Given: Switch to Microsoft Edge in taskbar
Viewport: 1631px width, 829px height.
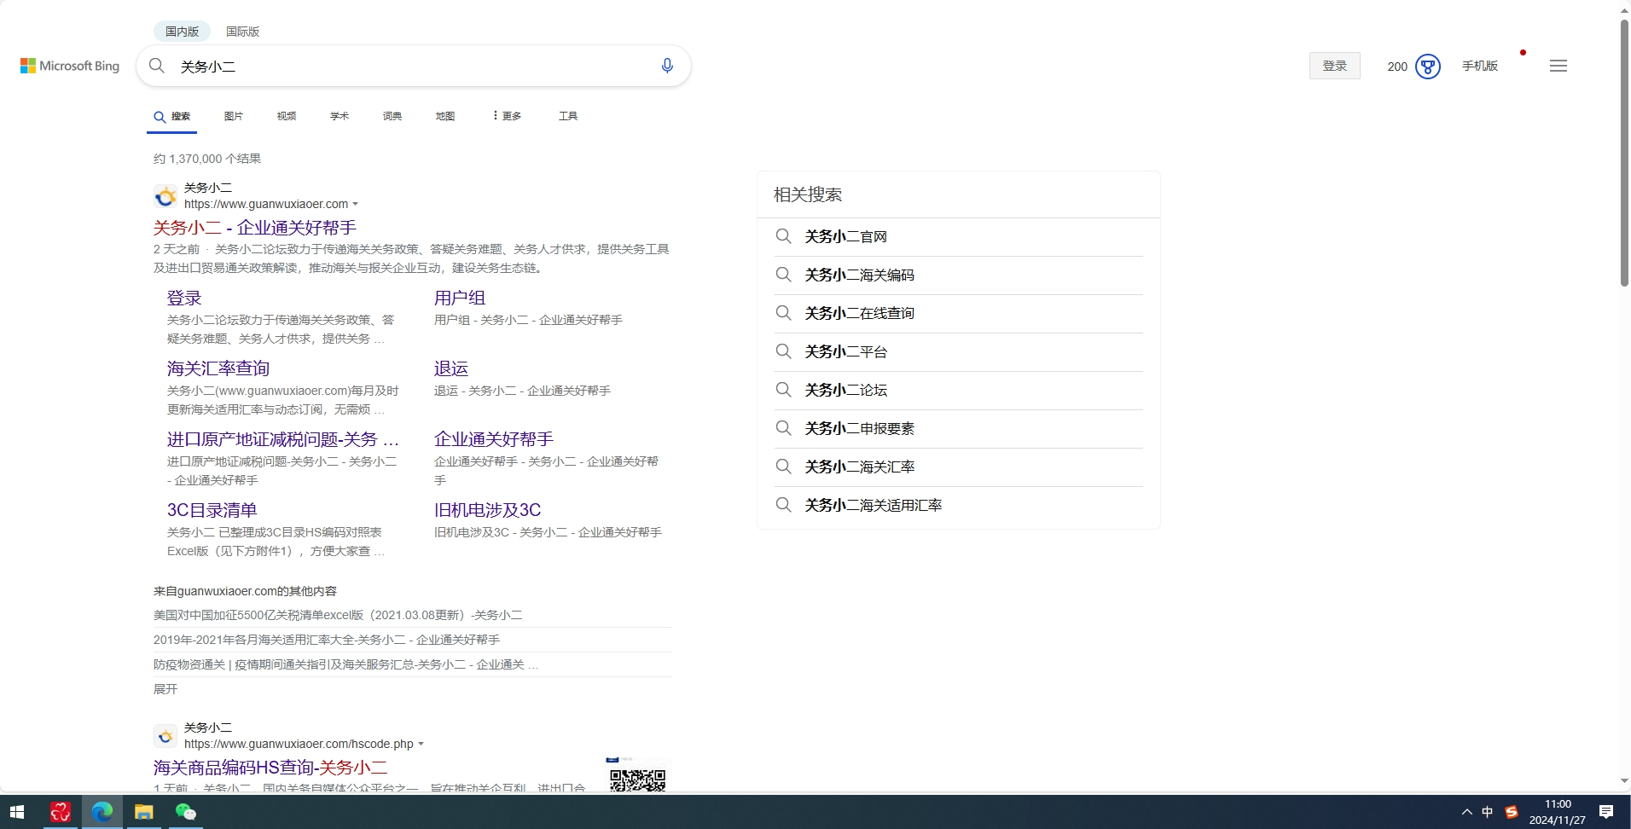Looking at the screenshot, I should pyautogui.click(x=102, y=812).
